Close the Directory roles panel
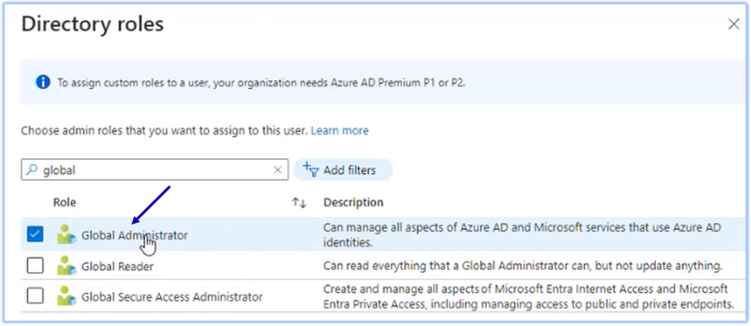This screenshot has width=751, height=326. 734,24
